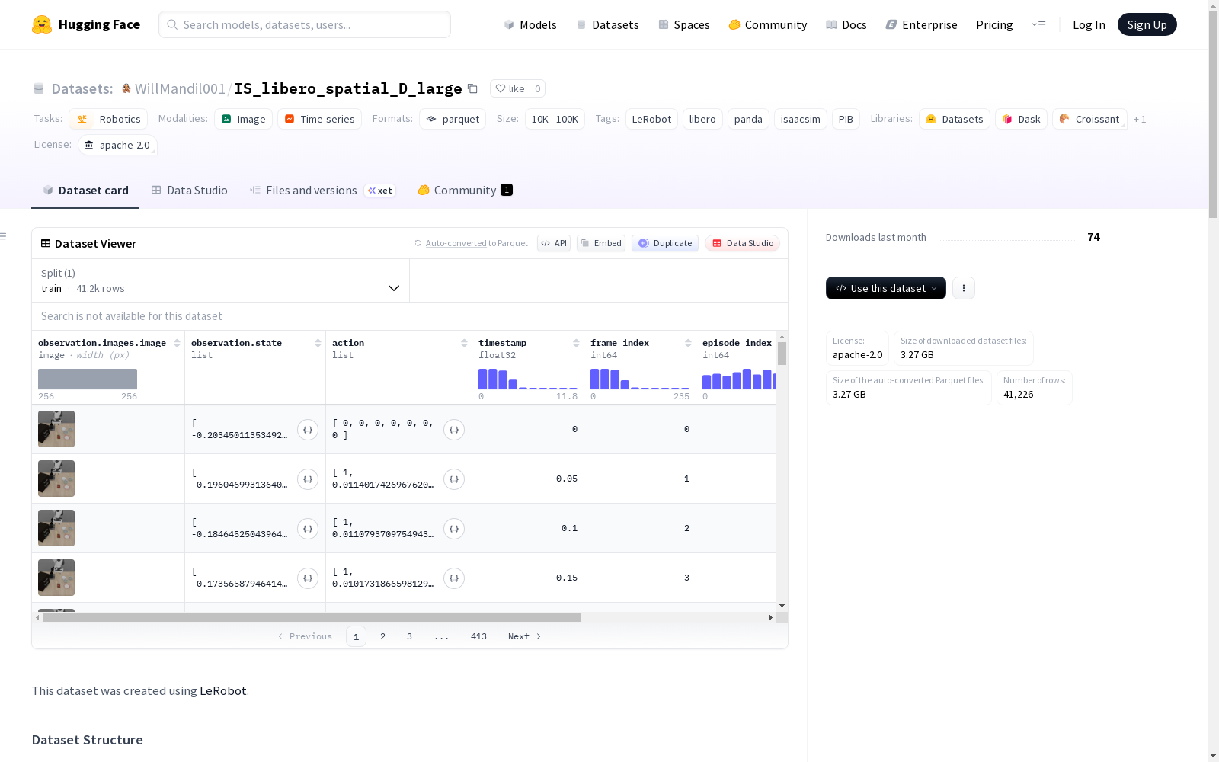Expand action JSON in the 0.05 timestamp row
The image size is (1219, 762).
[x=454, y=479]
